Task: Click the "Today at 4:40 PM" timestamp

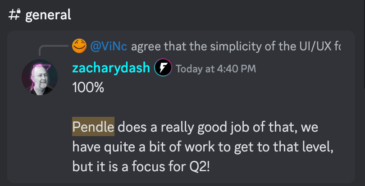Action: click(x=215, y=69)
